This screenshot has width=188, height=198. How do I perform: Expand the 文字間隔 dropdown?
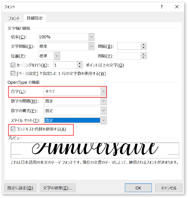pyautogui.click(x=91, y=46)
